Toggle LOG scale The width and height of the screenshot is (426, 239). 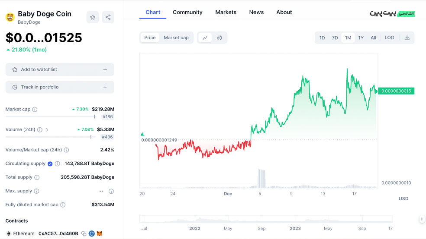point(389,38)
